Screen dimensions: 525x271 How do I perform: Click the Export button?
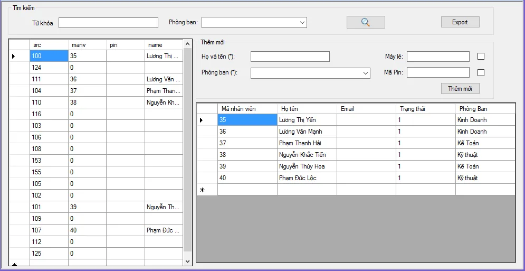click(460, 22)
